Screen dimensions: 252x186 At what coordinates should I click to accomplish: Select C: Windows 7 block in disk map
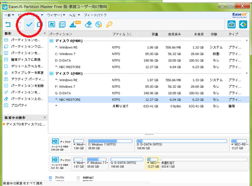coord(110,145)
